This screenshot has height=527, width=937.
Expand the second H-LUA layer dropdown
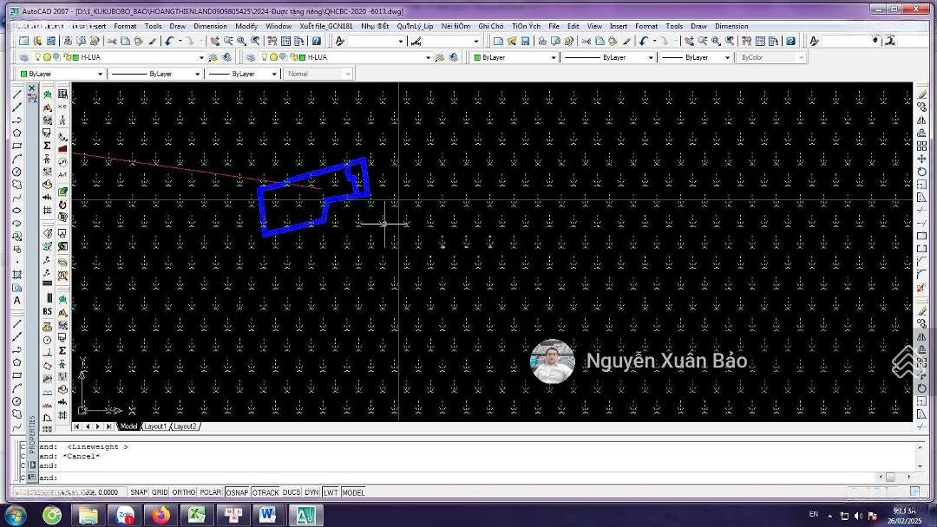[x=428, y=57]
